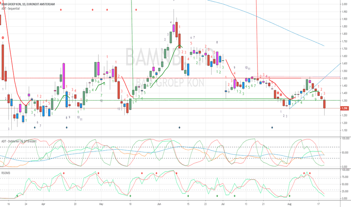Image resolution: width=351 pixels, height=207 pixels.
Task: Click green RSI arrow above the 15 date label
Action: (188, 196)
